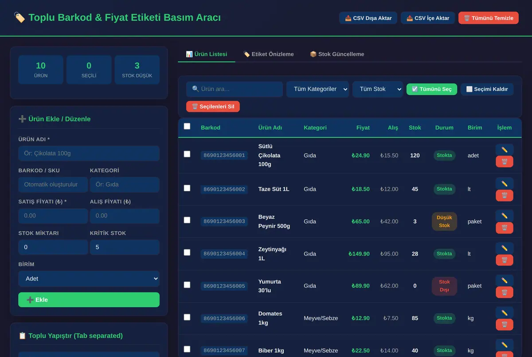
Task: Delete the Sütlü Çikolata 100g row
Action: pos(504,162)
